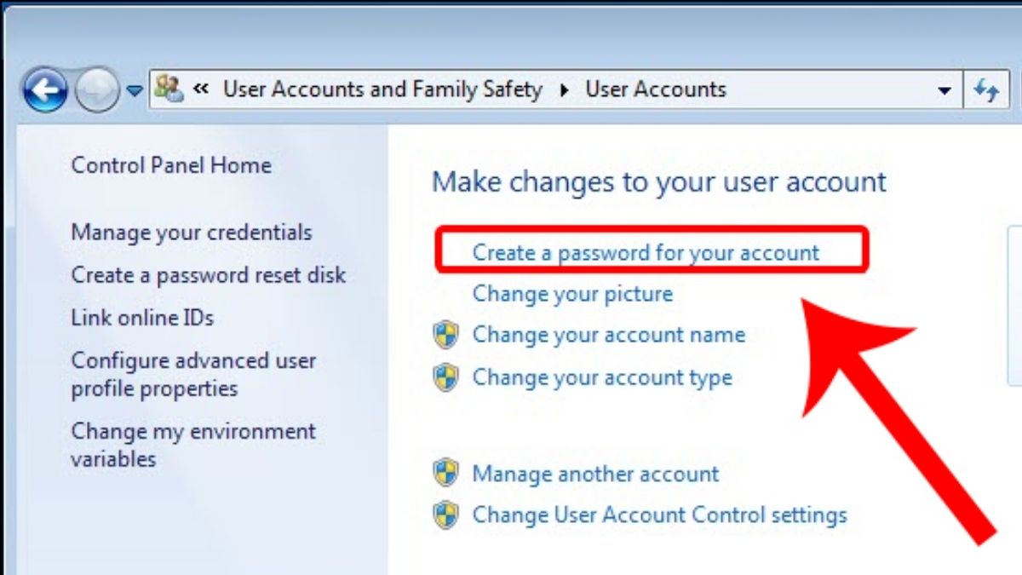Open the breadcrumb arrow after Family Safety

coord(564,90)
